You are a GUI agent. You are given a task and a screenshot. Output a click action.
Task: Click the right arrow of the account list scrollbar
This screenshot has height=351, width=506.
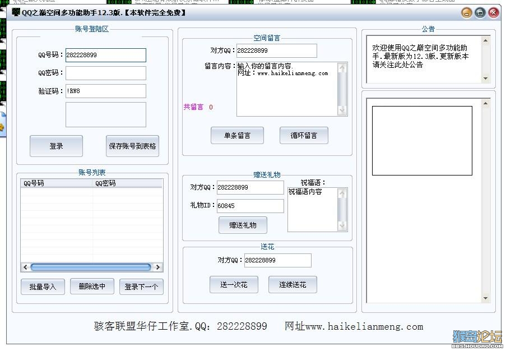click(x=158, y=267)
